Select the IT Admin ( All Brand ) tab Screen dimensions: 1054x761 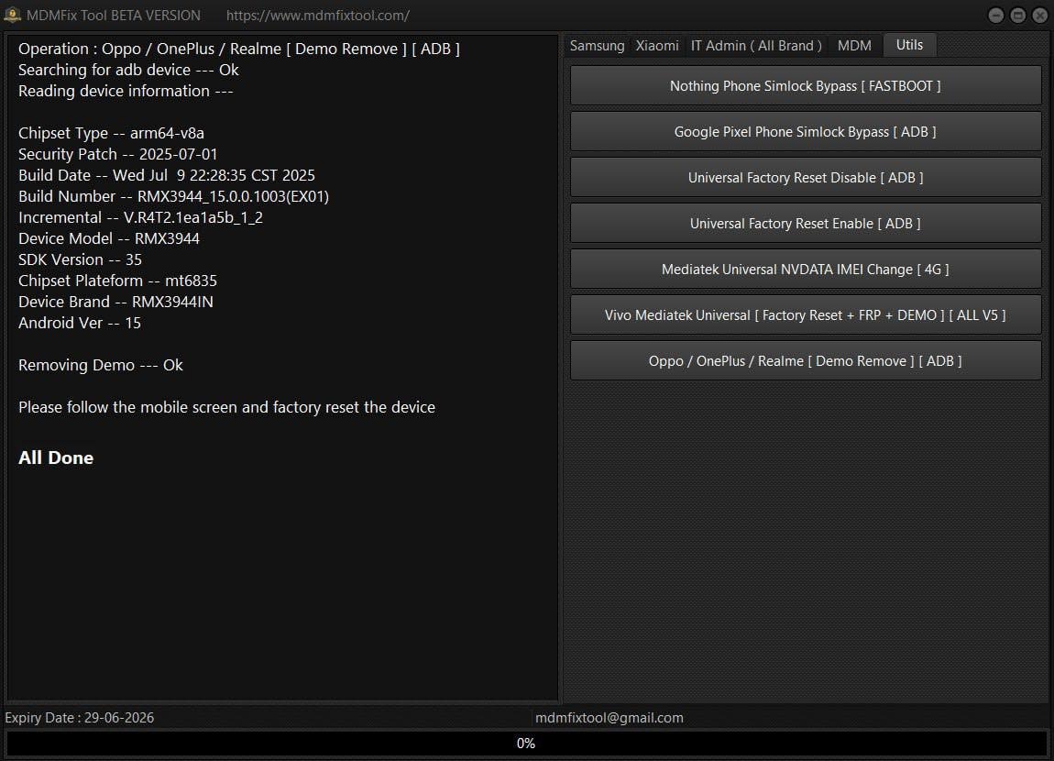756,46
